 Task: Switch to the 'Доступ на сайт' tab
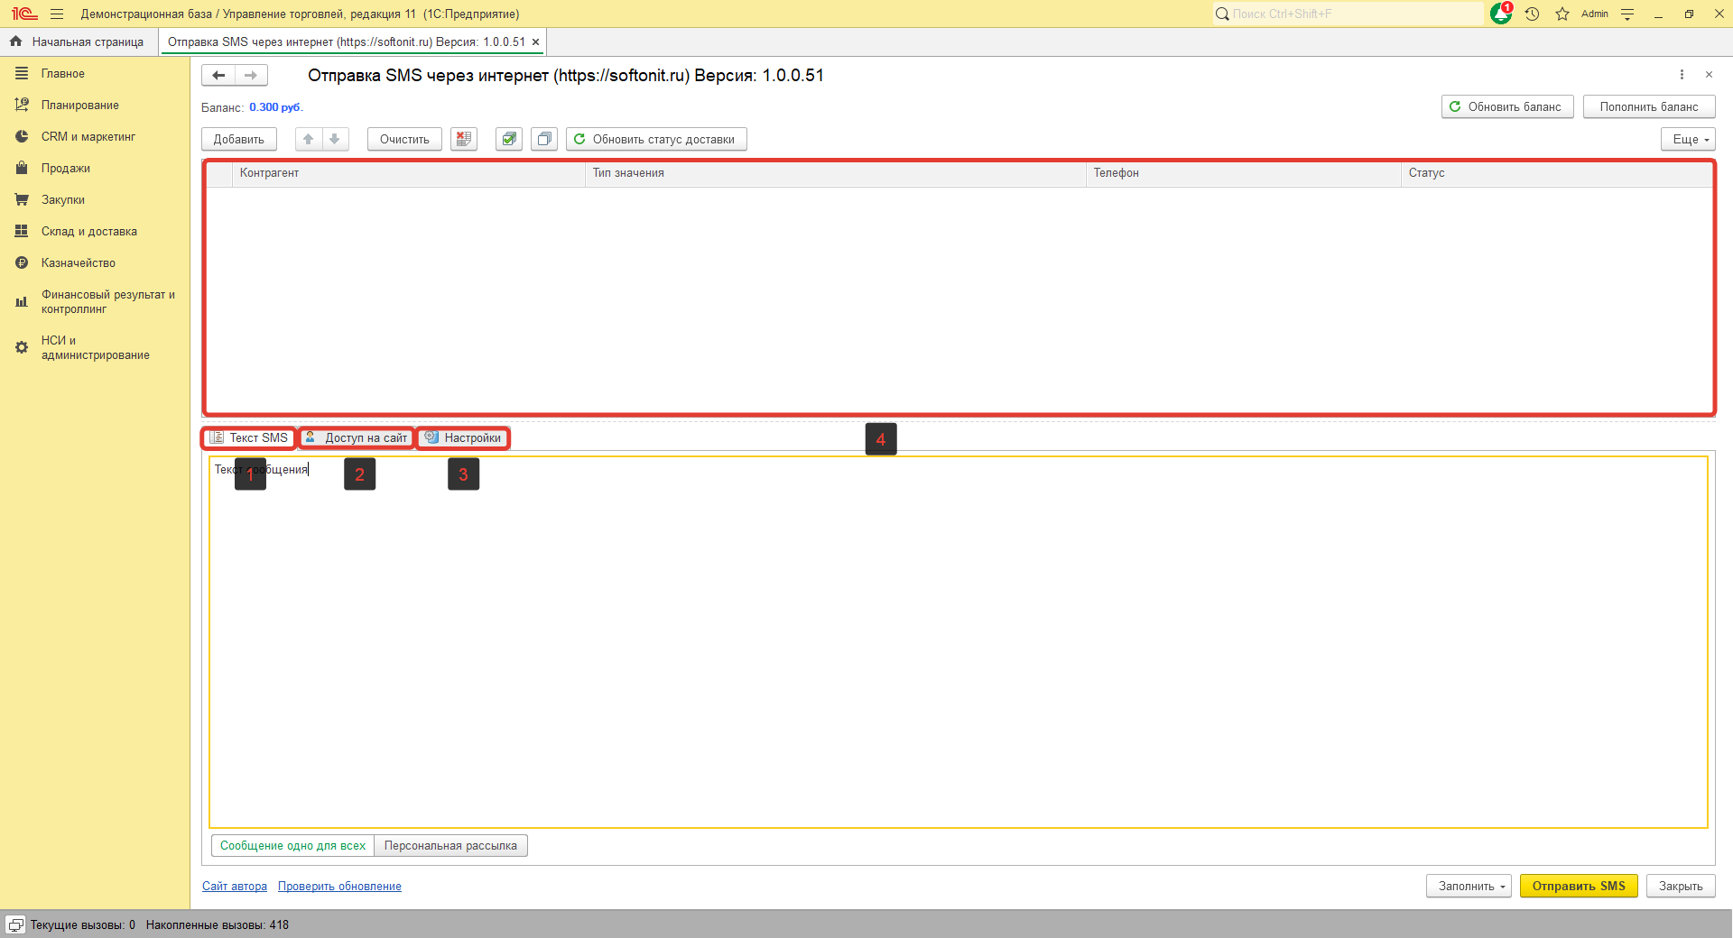pyautogui.click(x=357, y=438)
